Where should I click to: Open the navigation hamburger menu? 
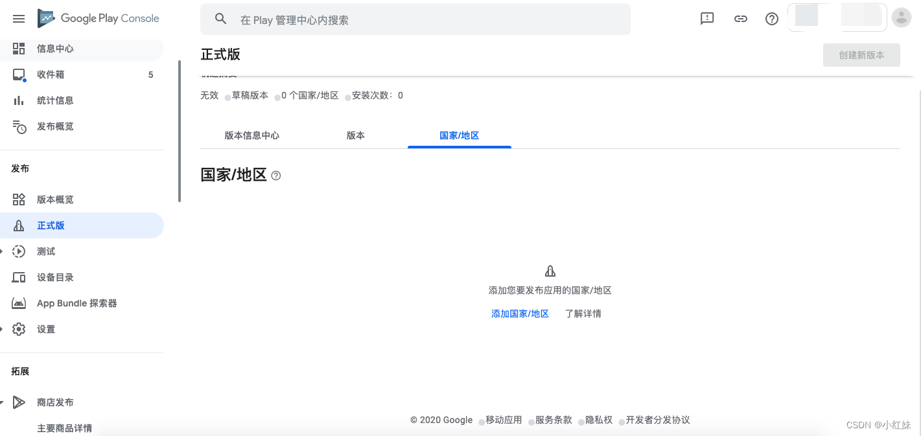[18, 18]
